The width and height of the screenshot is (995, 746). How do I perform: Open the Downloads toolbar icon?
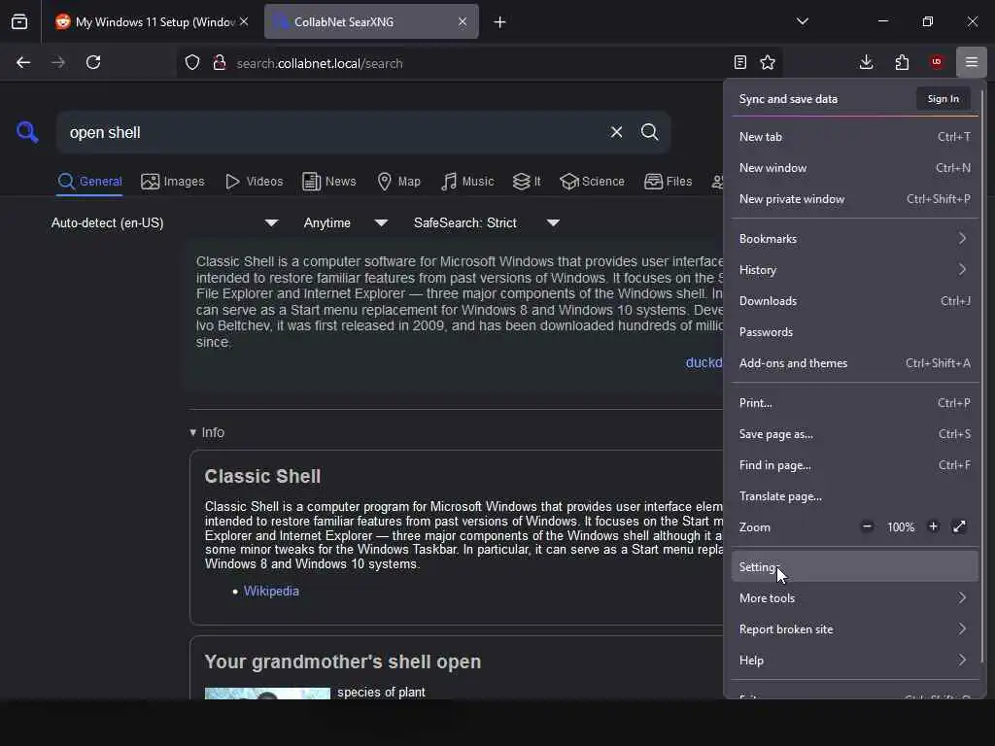pyautogui.click(x=866, y=62)
